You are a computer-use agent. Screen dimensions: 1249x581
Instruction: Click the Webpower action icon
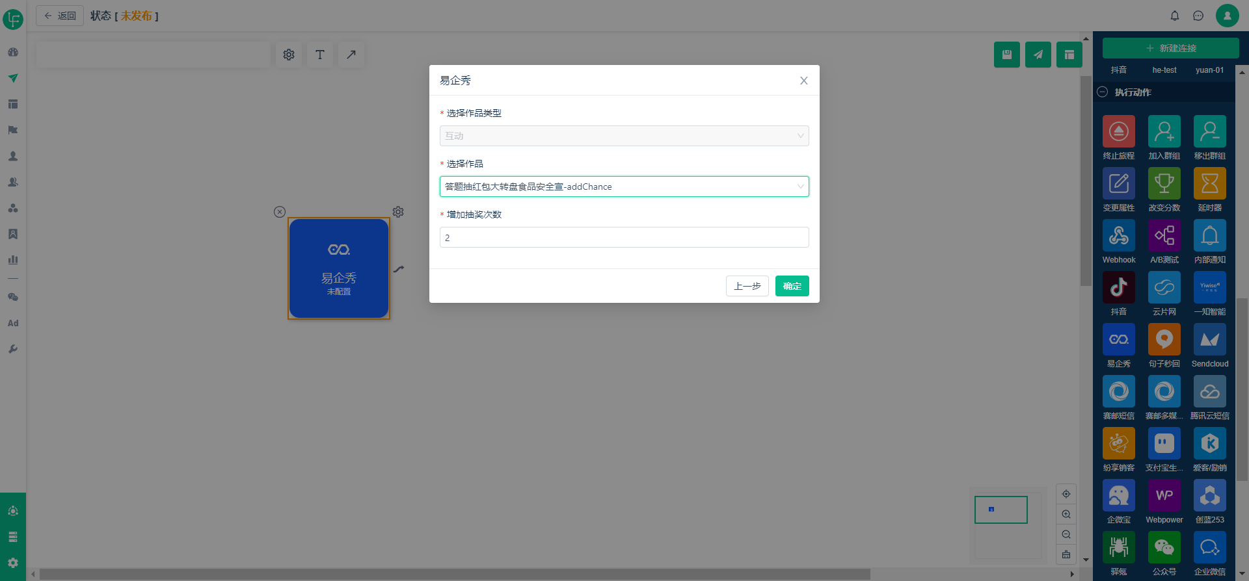pos(1164,495)
